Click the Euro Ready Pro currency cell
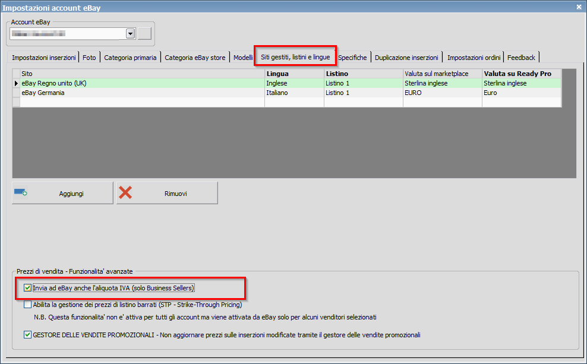Image resolution: width=587 pixels, height=364 pixels. pos(522,93)
